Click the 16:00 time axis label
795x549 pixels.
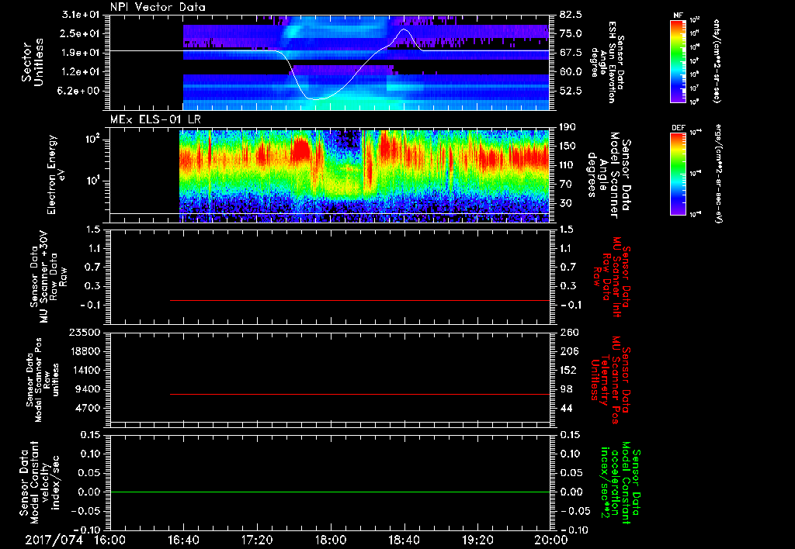click(x=110, y=540)
